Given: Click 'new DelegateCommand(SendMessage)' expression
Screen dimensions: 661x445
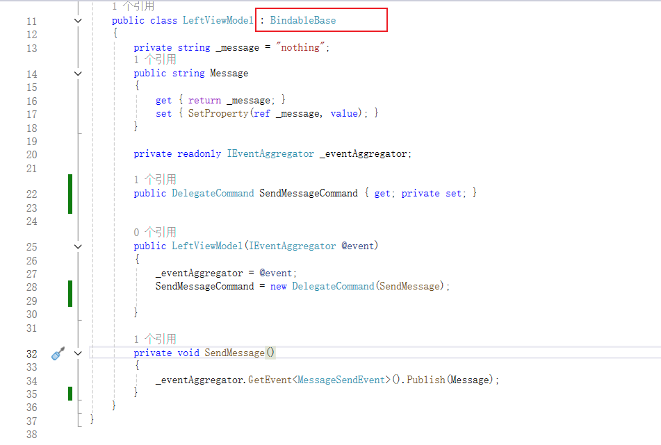Looking at the screenshot, I should coord(357,286).
